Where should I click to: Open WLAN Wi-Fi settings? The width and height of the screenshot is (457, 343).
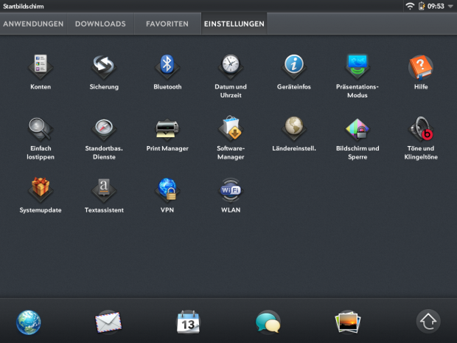(x=230, y=190)
